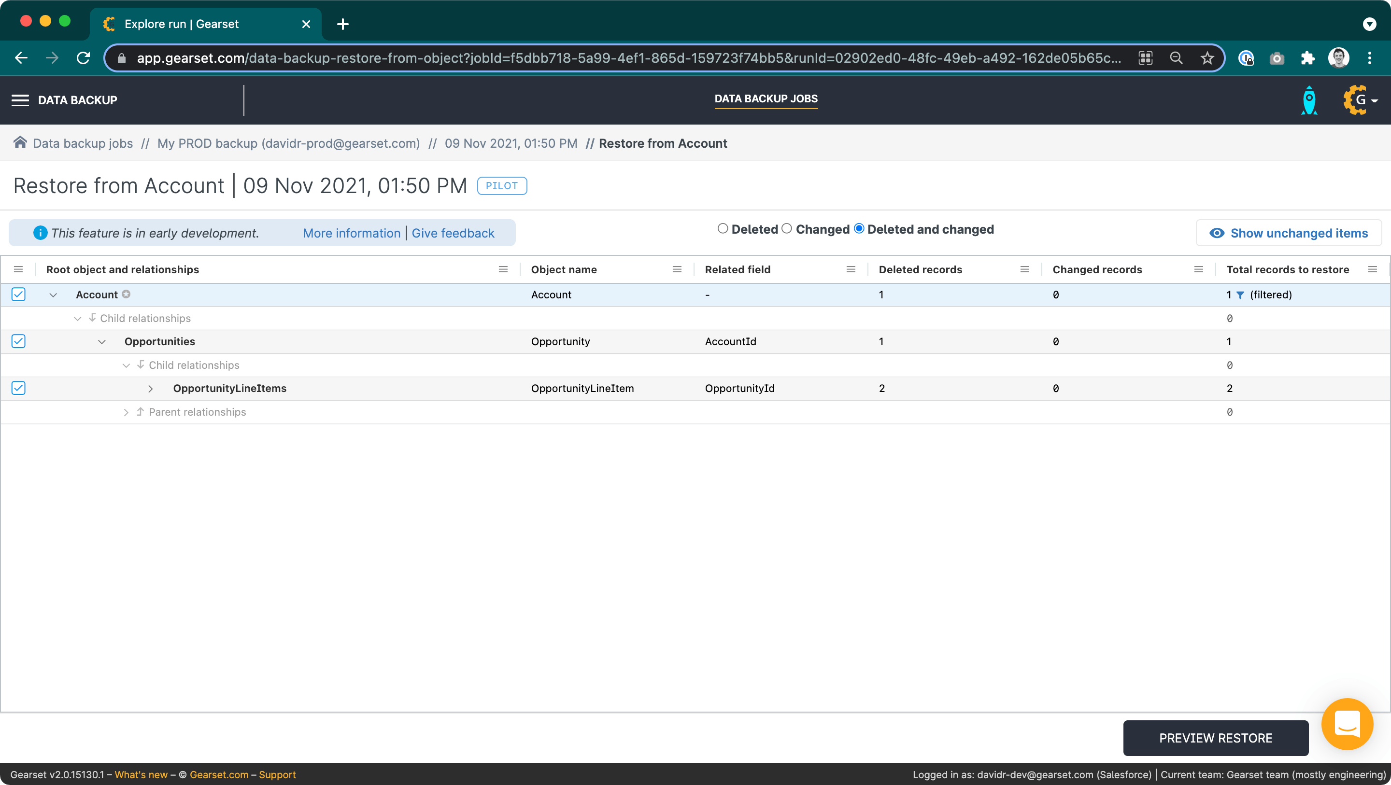Select the Deleted radio button
Viewport: 1391px width, 785px height.
point(723,229)
